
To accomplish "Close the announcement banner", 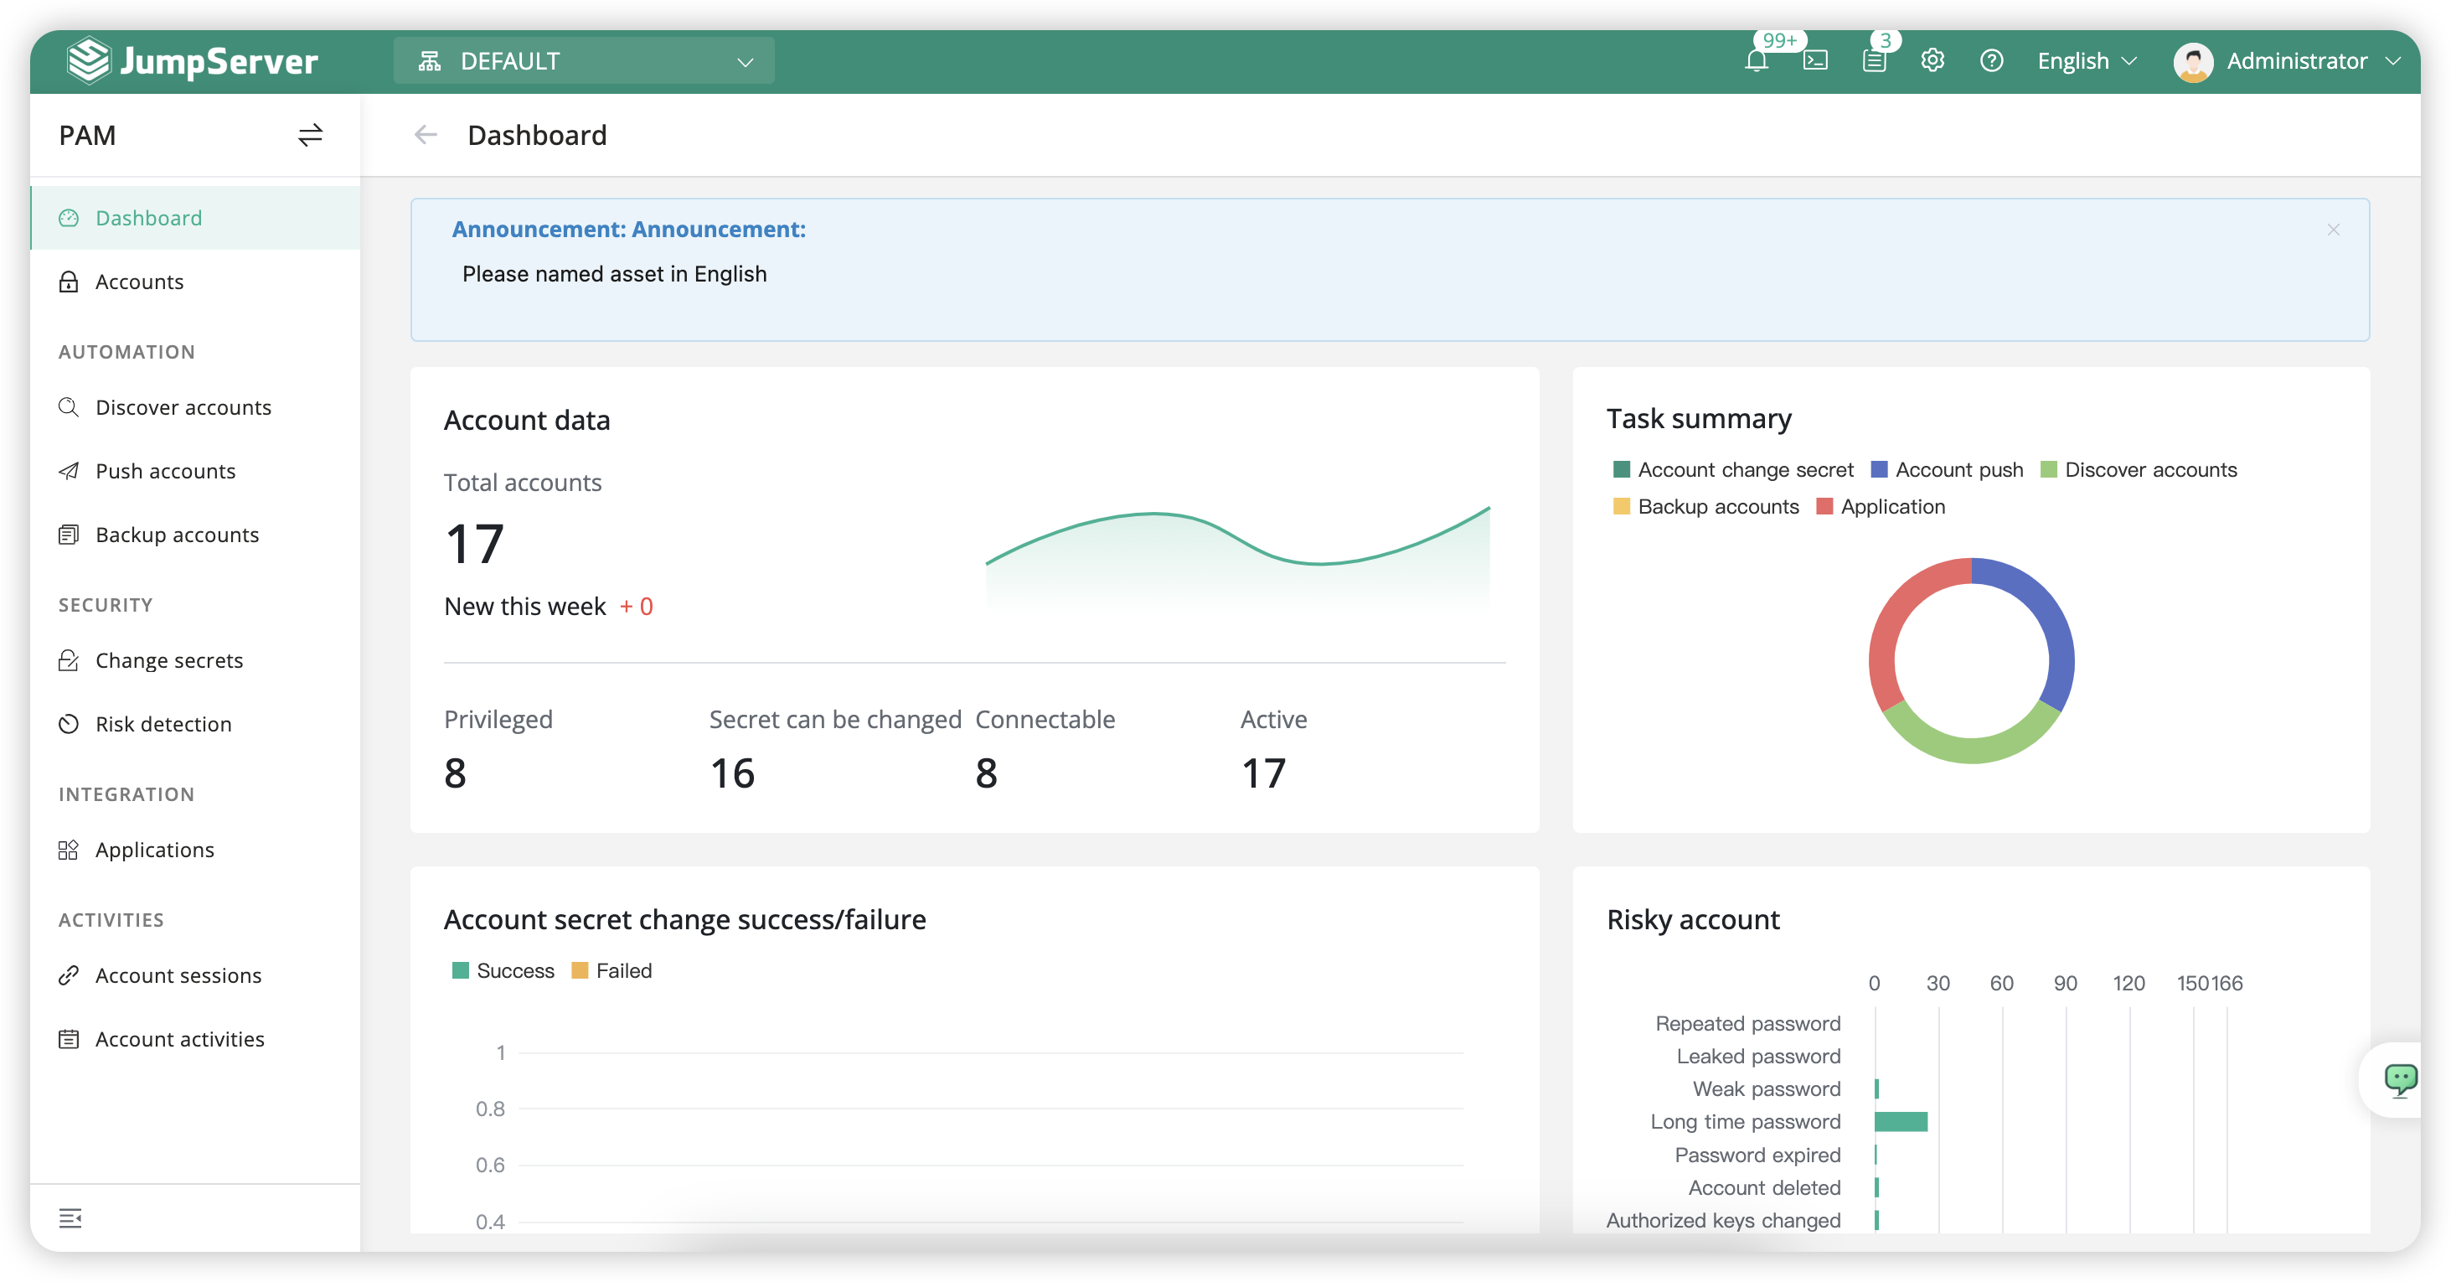I will [2333, 230].
